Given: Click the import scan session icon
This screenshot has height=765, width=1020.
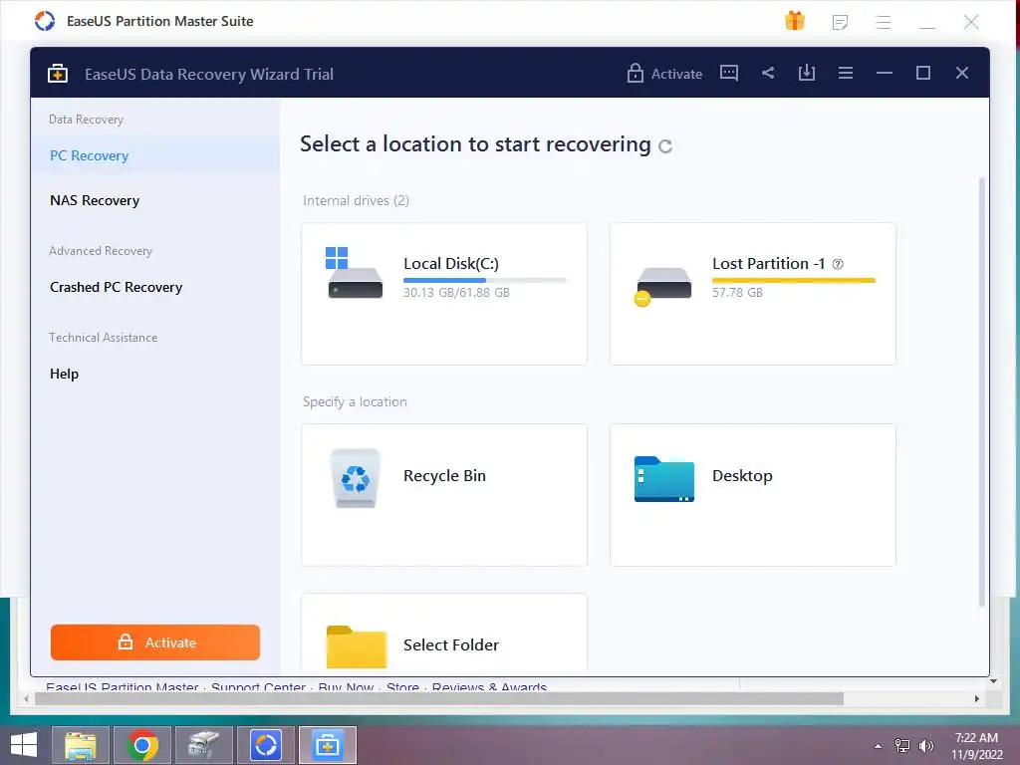Looking at the screenshot, I should point(807,73).
